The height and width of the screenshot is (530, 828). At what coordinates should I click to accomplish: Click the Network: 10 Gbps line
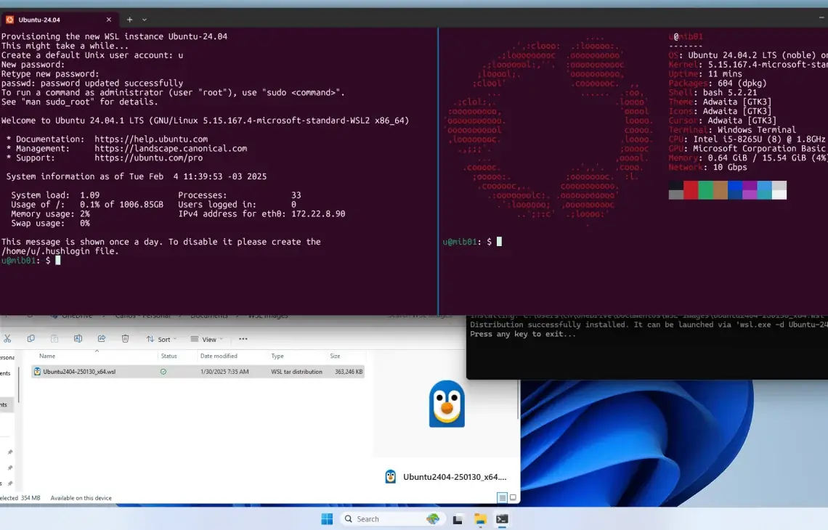click(707, 167)
